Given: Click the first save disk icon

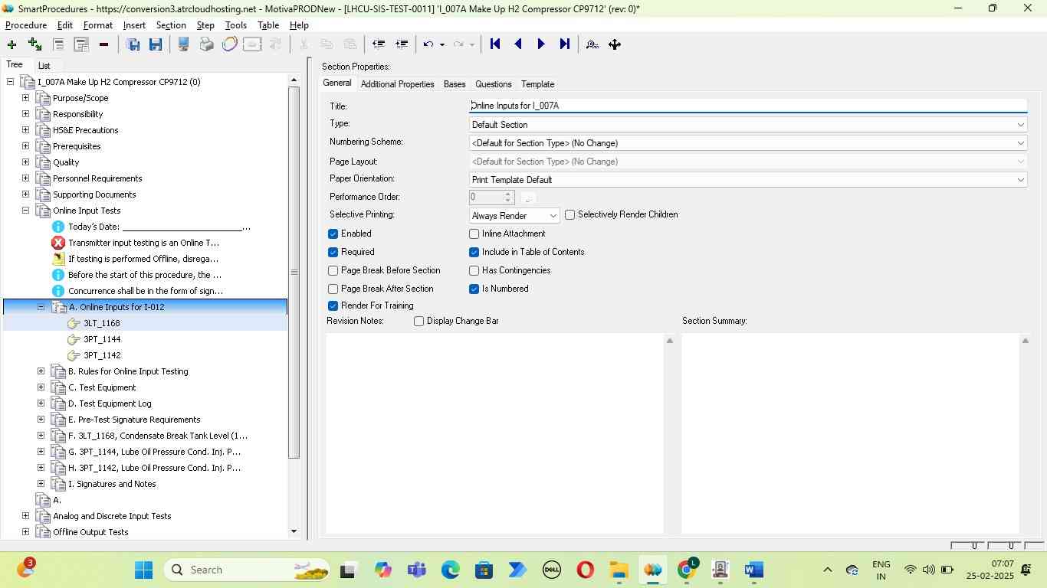Looking at the screenshot, I should [133, 44].
